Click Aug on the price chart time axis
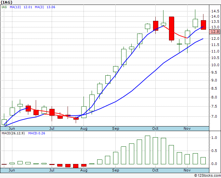This screenshot has height=178, width=221. pos(84,128)
